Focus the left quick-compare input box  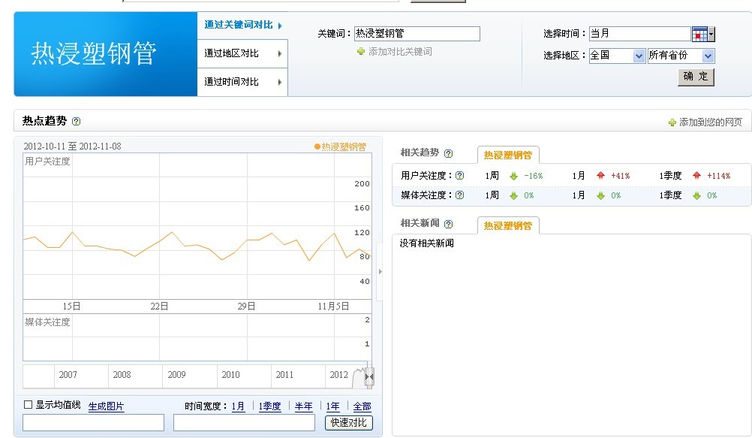[94, 423]
